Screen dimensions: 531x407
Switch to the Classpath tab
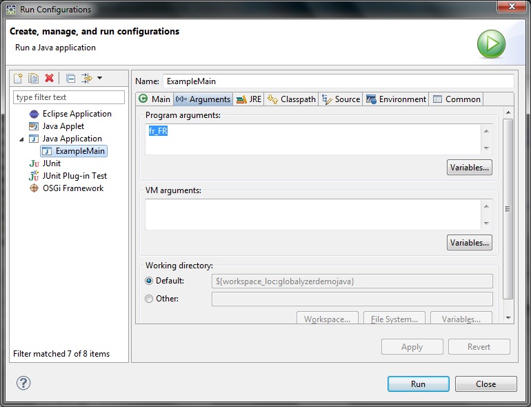292,99
